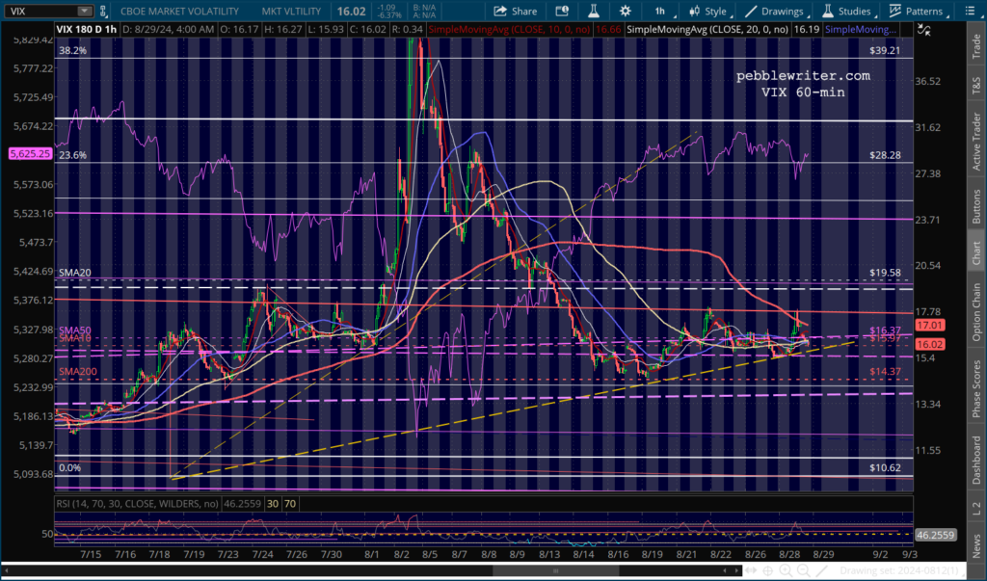The width and height of the screenshot is (987, 581).
Task: Open the Drawings menu
Action: (774, 12)
